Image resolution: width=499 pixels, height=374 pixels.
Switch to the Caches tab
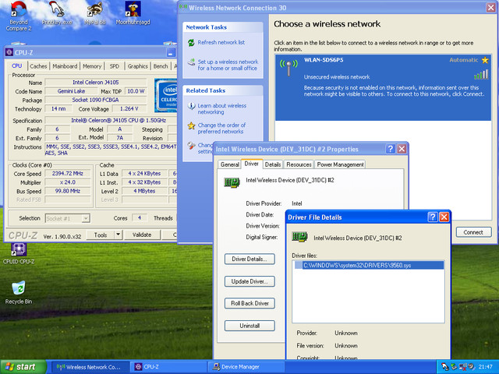(x=38, y=66)
